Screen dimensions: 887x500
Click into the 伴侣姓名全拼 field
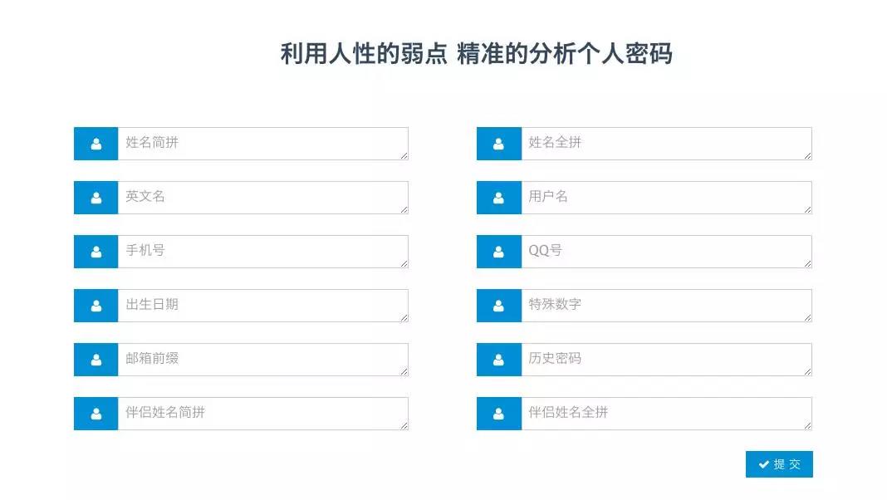click(x=666, y=414)
